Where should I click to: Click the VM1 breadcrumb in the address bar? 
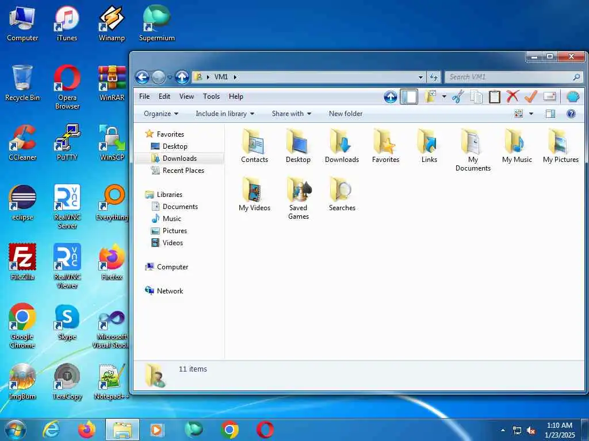pos(221,78)
